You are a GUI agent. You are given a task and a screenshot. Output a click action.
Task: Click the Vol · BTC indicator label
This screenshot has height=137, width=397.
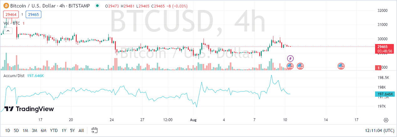pos(12,23)
